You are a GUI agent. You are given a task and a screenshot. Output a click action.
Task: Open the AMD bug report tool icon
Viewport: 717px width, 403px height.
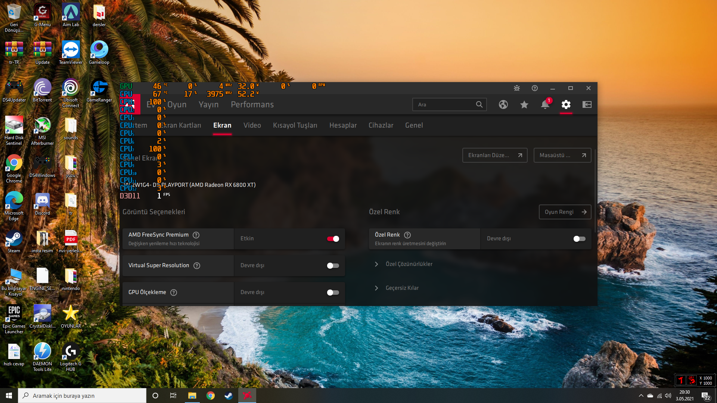[x=517, y=88]
